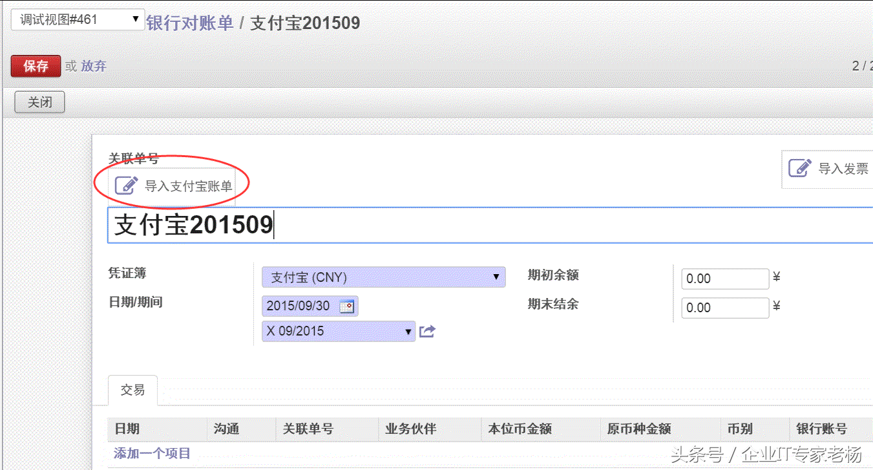Screen dimensions: 873x470
Task: Open period record via external link icon
Action: 427,332
